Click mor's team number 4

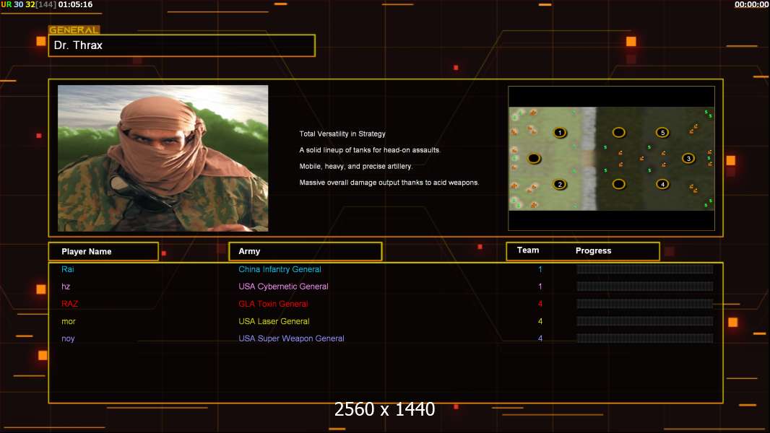(540, 321)
